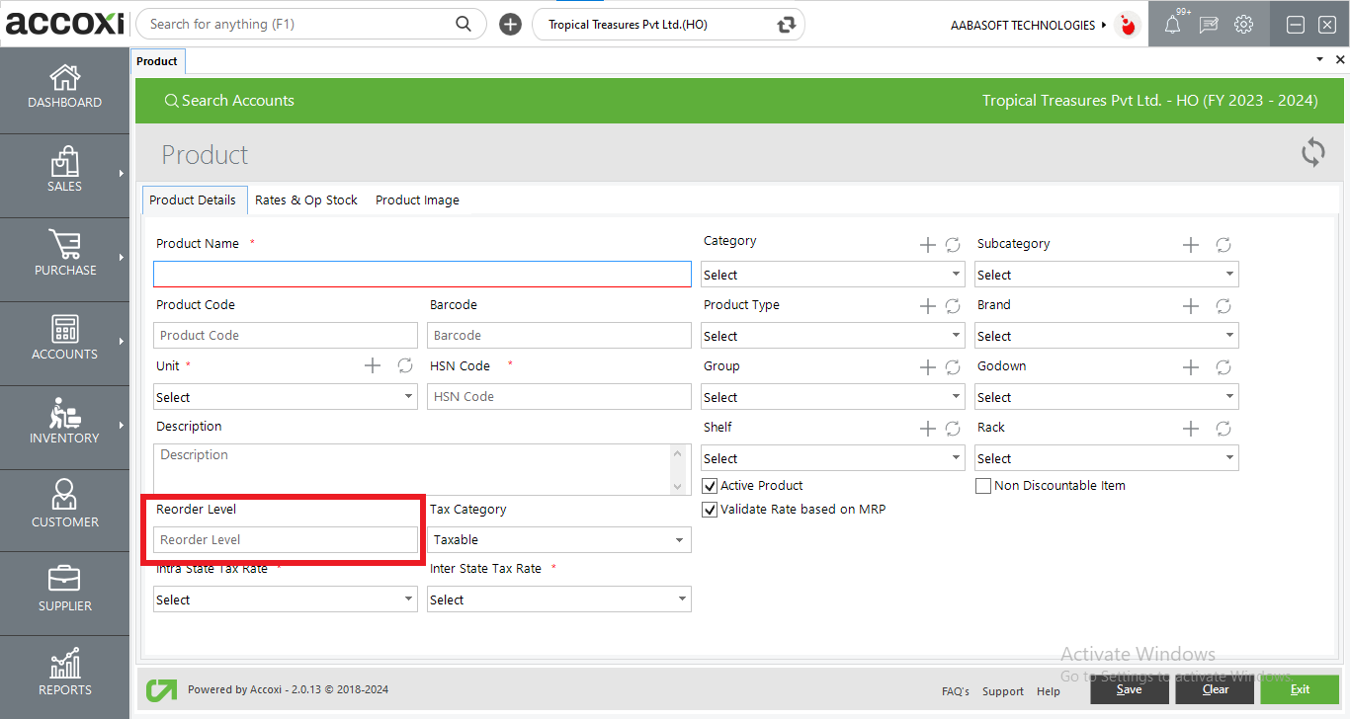The height and width of the screenshot is (719, 1350).
Task: Refresh the Brand list
Action: coord(1223,306)
